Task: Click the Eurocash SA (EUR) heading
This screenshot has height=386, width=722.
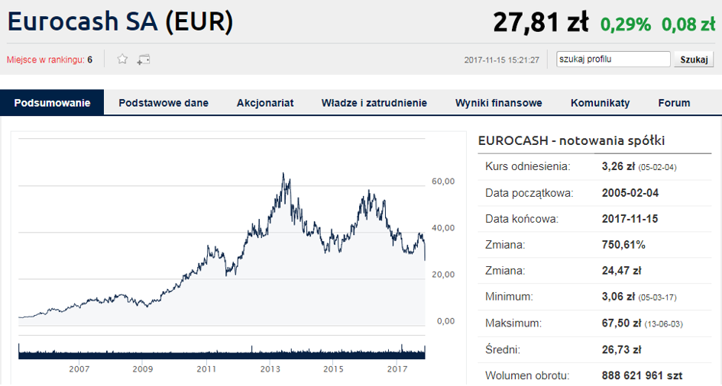Action: 120,21
